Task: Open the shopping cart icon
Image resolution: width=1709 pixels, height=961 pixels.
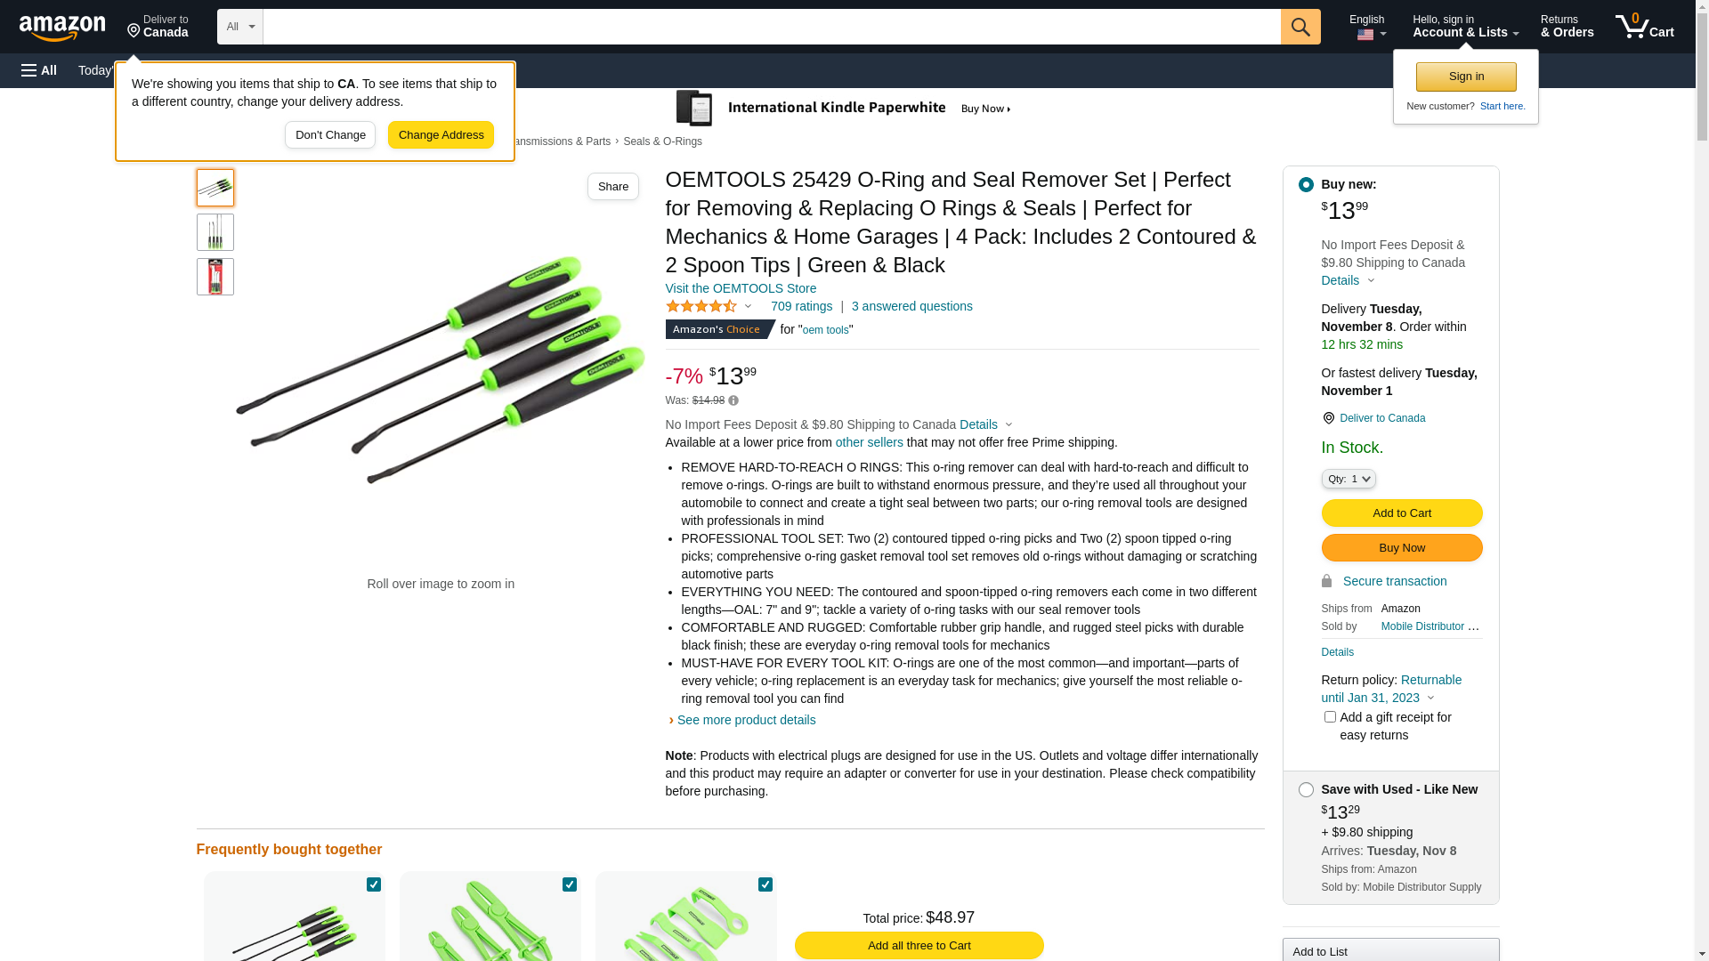Action: point(1645,26)
